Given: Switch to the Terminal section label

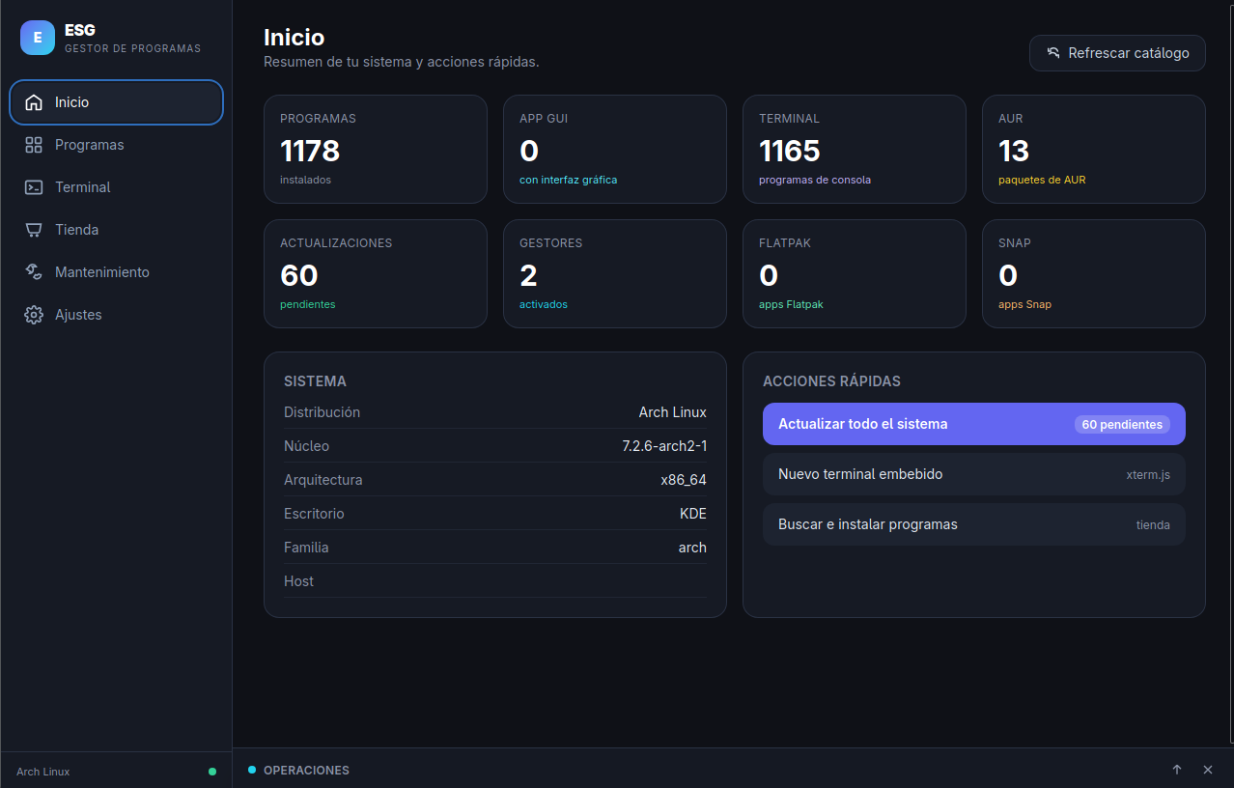Looking at the screenshot, I should click(83, 187).
